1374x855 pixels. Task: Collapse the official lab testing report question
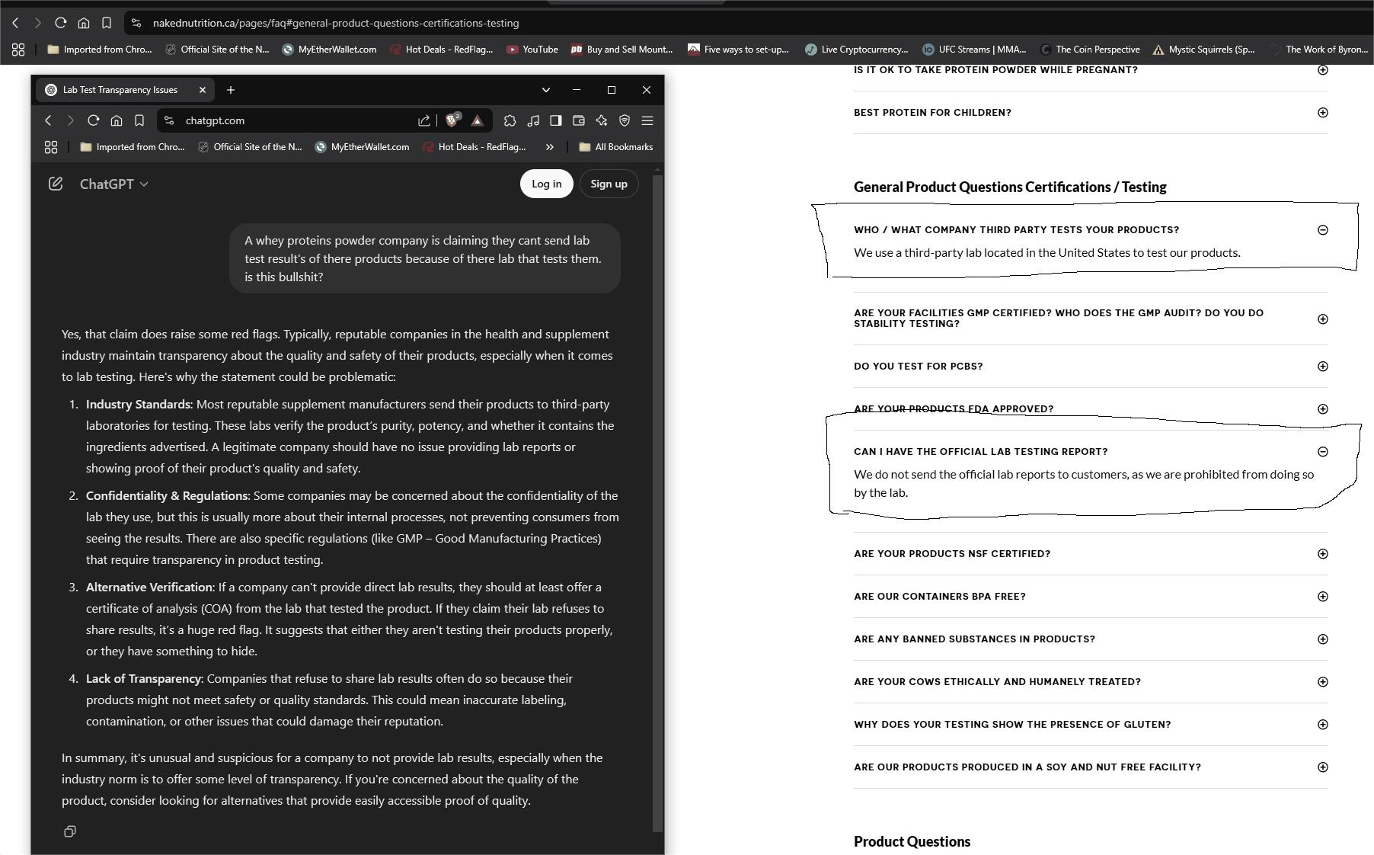click(x=1322, y=452)
